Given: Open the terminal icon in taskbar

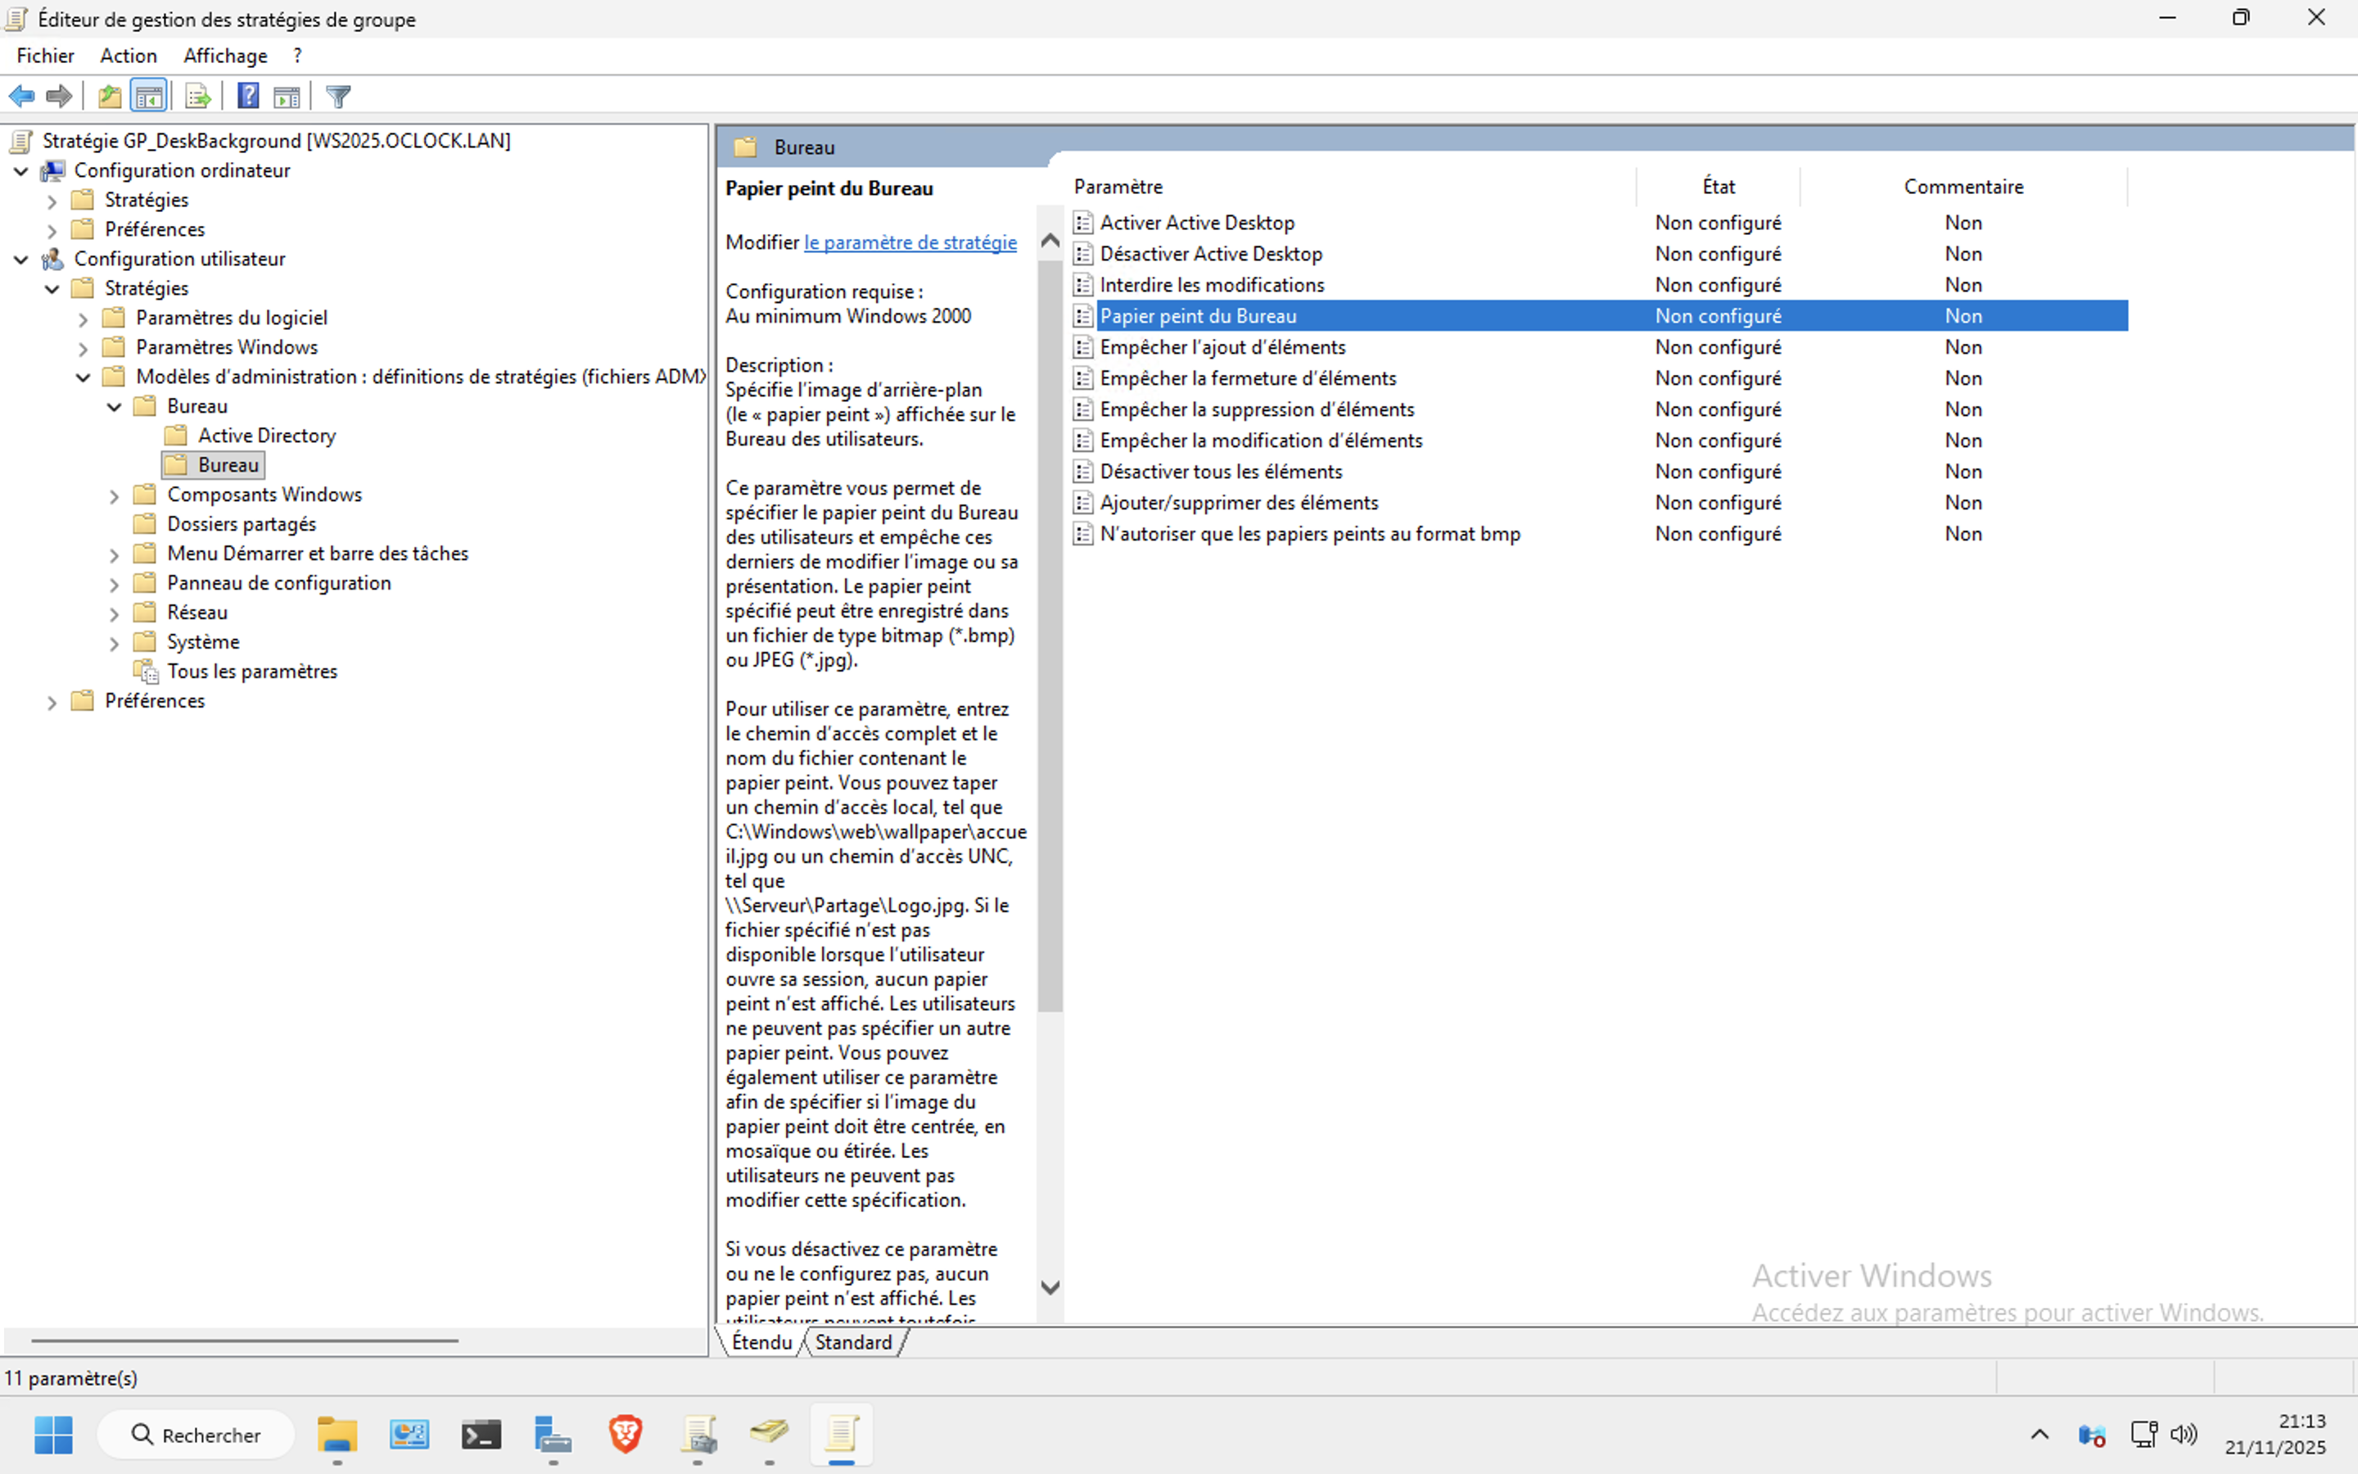Looking at the screenshot, I should click(x=481, y=1434).
